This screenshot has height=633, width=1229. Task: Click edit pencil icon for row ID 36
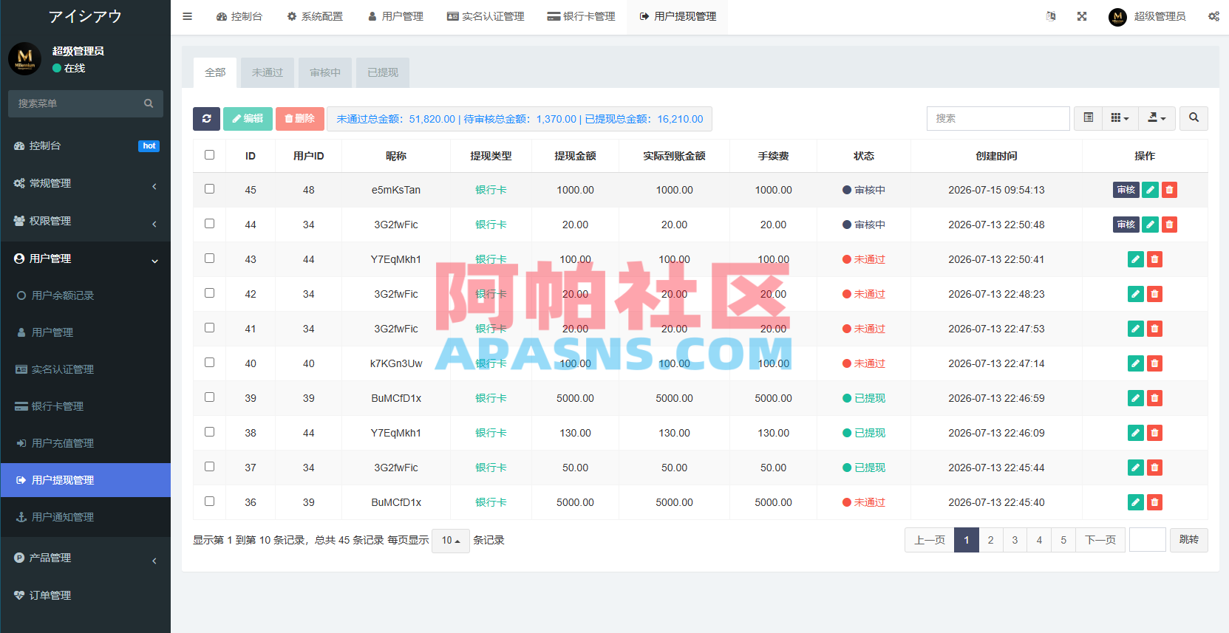click(1136, 502)
